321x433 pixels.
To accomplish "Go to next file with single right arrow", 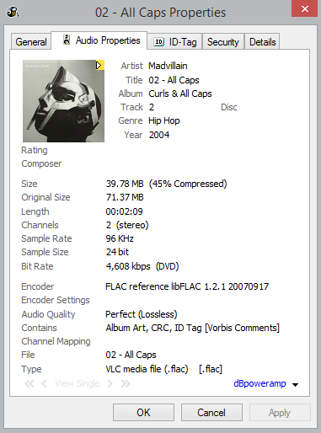I will pyautogui.click(x=110, y=383).
